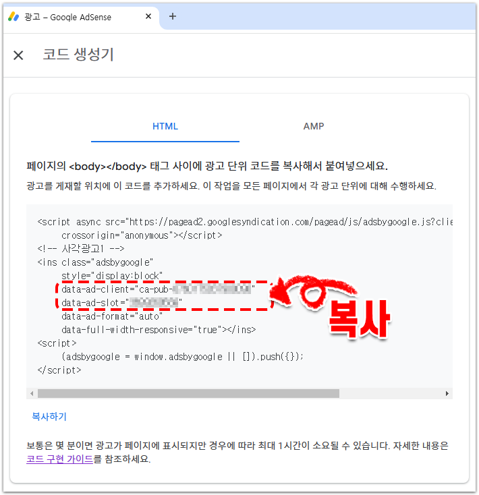Screen dimensions: 479x495
Task: Switch to the AMP tab
Action: (314, 126)
